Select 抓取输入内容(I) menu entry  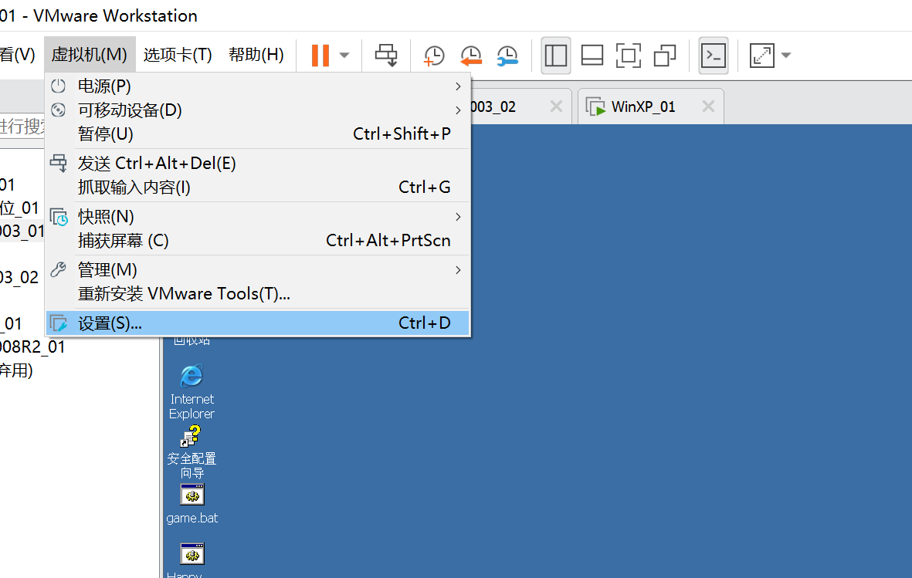[x=257, y=188]
